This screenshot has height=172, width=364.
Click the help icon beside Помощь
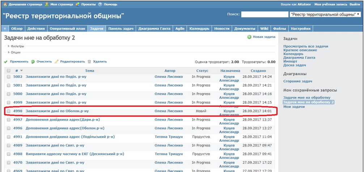[100, 4]
